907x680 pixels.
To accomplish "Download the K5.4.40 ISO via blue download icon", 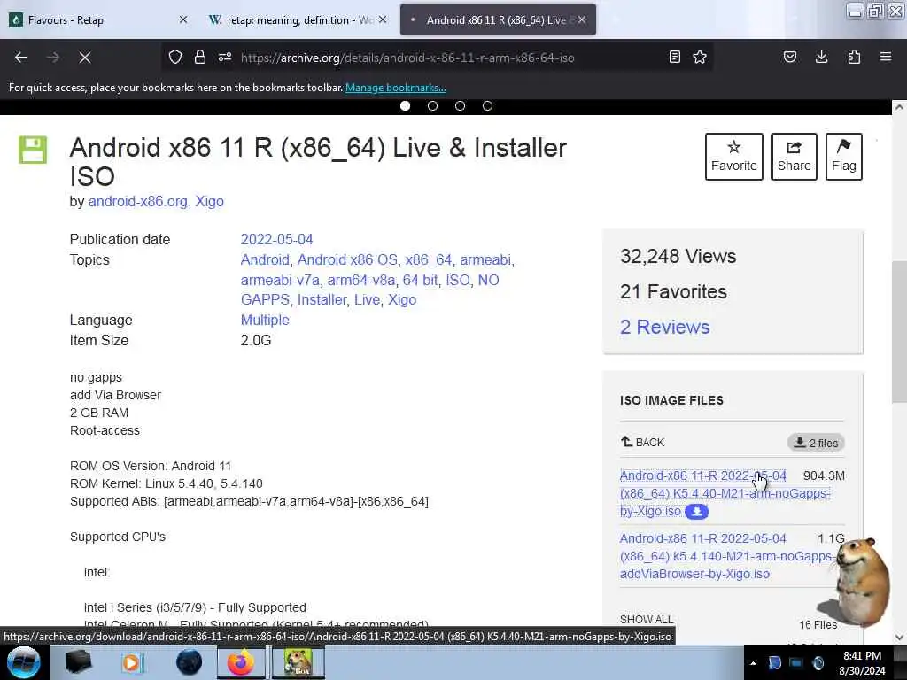I will click(696, 512).
